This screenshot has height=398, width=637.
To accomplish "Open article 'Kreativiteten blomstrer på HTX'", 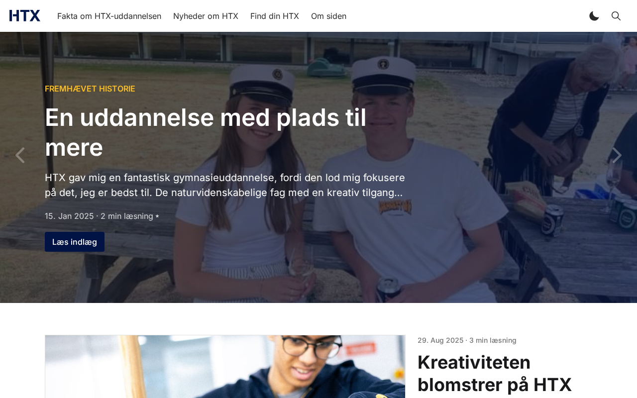I will click(x=495, y=373).
